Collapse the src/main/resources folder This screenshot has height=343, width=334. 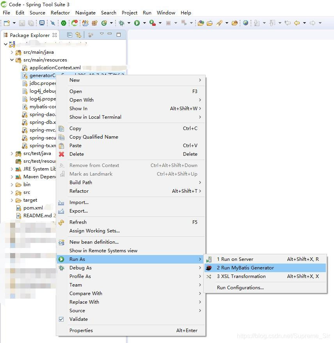tap(12, 60)
